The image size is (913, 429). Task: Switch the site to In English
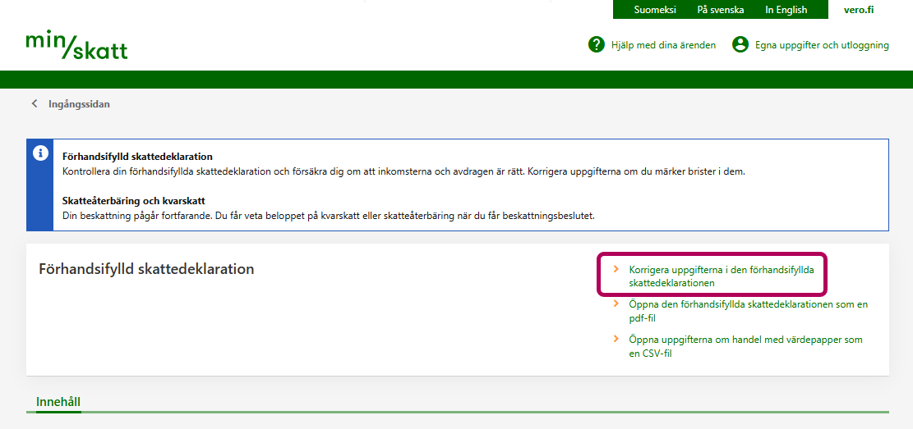(786, 10)
